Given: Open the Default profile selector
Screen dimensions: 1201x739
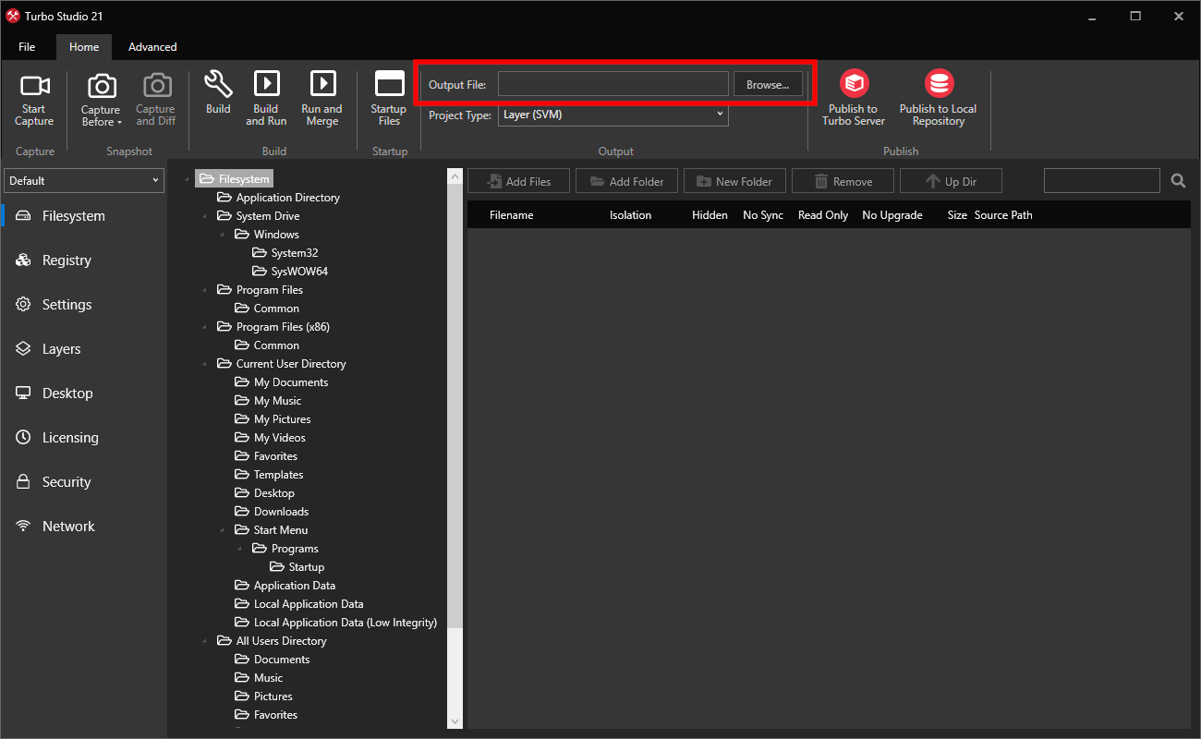Looking at the screenshot, I should click(x=83, y=180).
